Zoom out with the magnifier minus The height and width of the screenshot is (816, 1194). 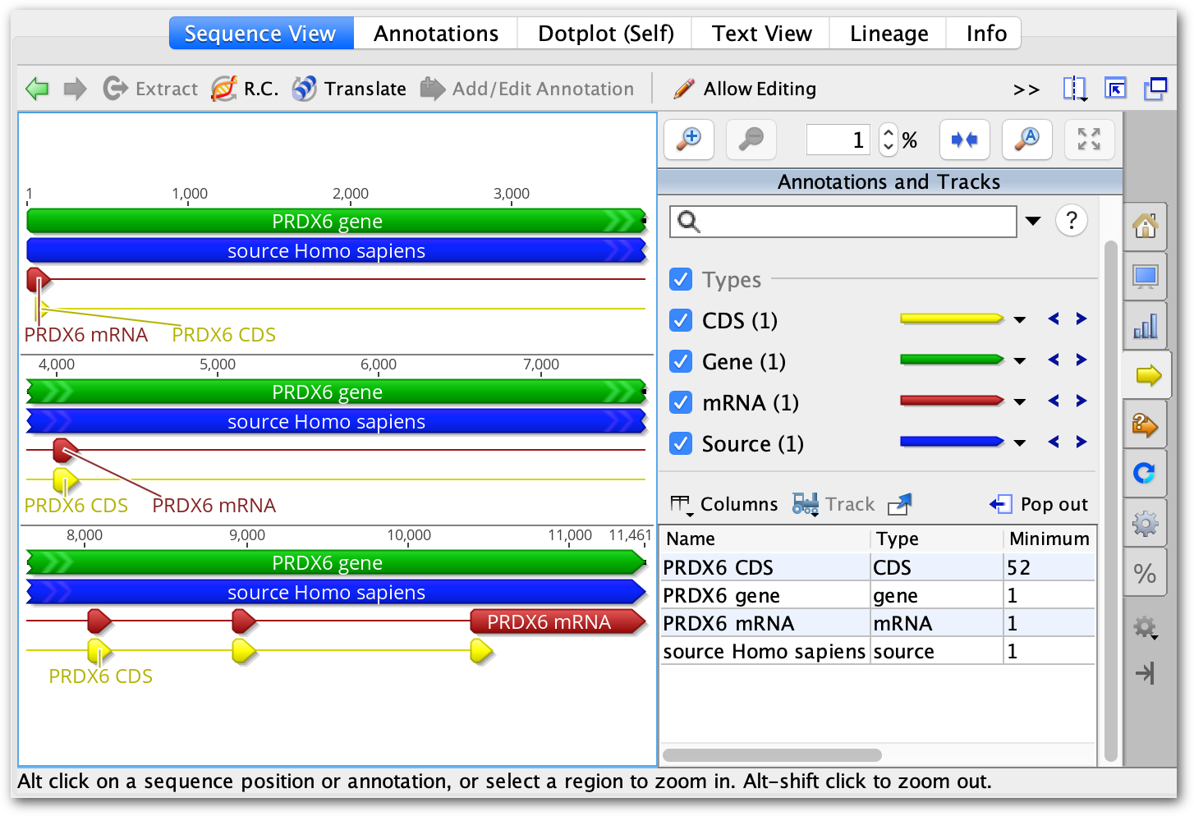(751, 140)
